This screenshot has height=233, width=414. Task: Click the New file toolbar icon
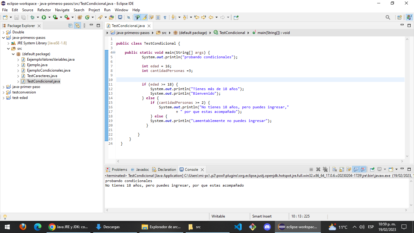[x=5, y=18]
